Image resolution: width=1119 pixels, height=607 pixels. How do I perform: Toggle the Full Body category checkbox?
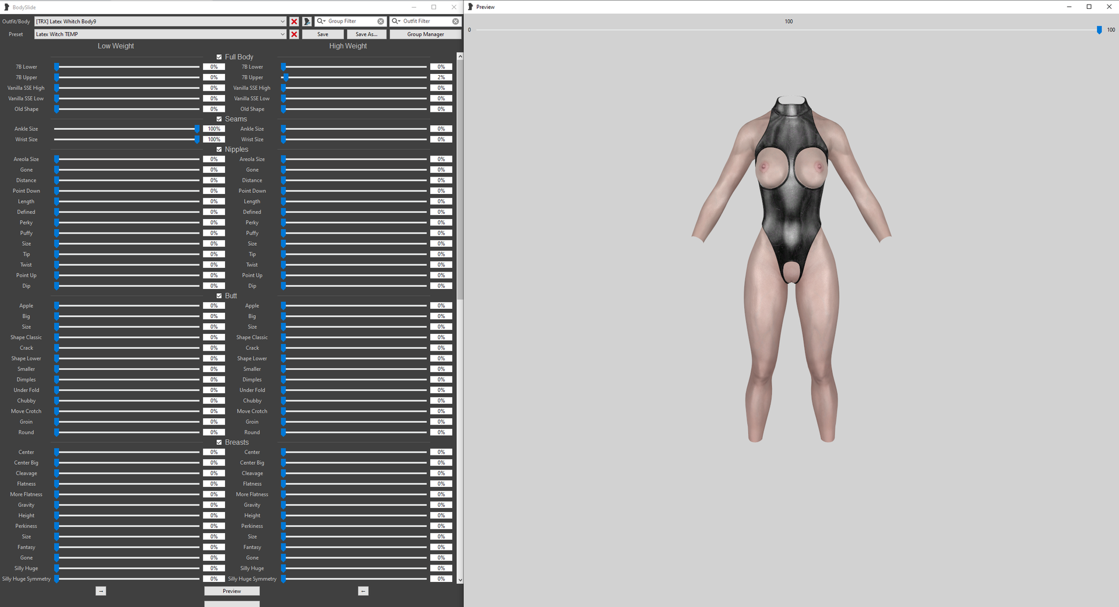pyautogui.click(x=219, y=57)
